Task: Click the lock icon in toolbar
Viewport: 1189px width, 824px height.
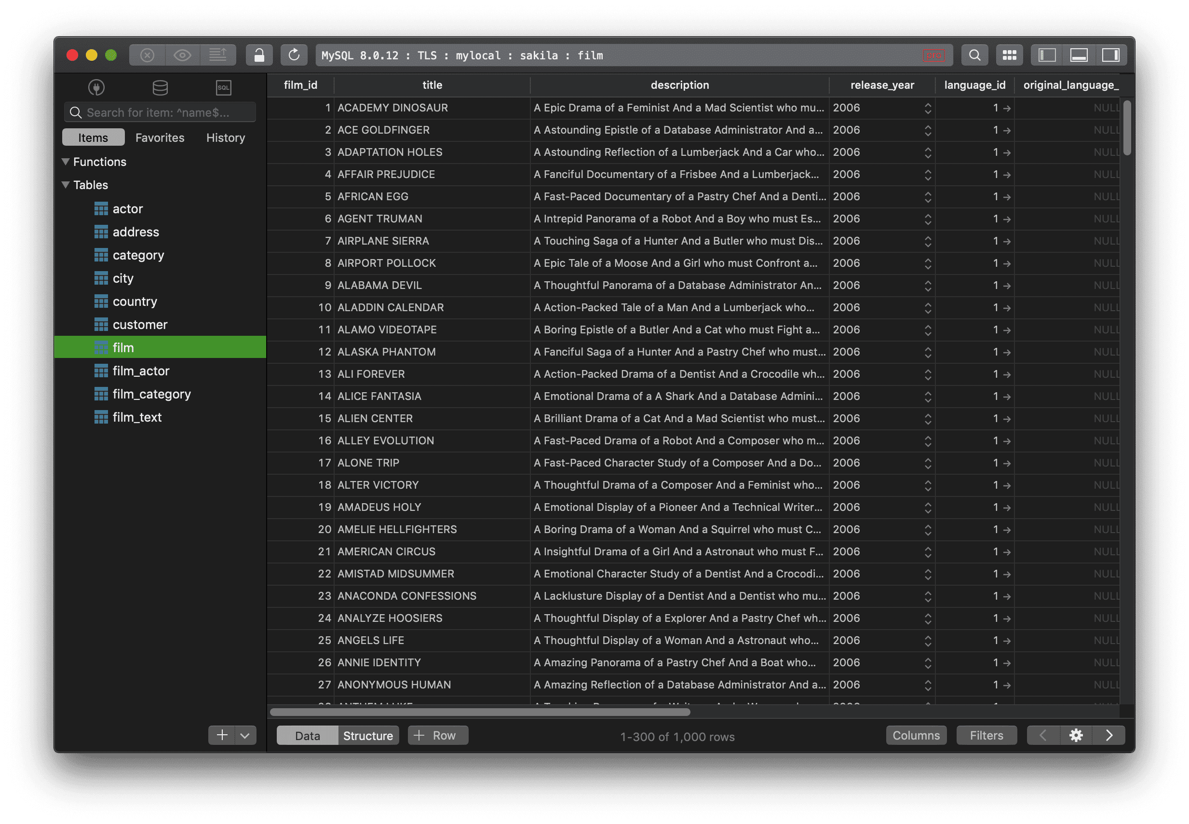Action: (259, 55)
